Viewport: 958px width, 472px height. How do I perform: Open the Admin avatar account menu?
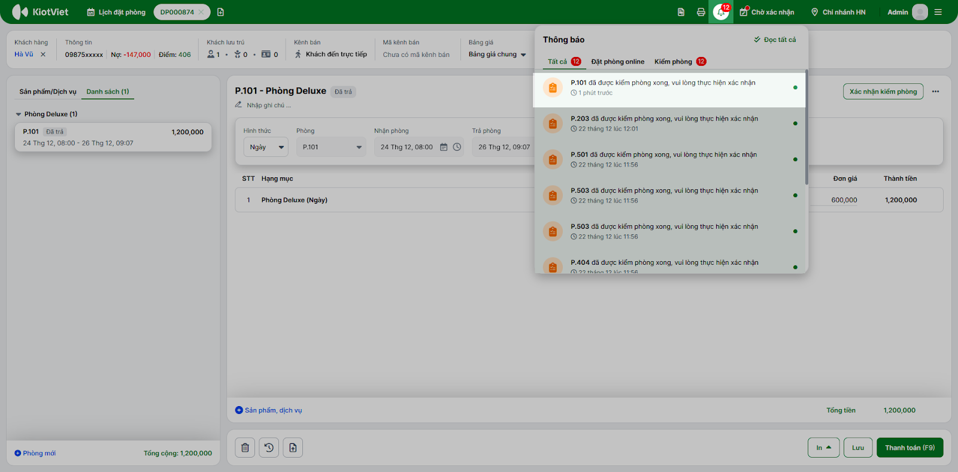920,12
